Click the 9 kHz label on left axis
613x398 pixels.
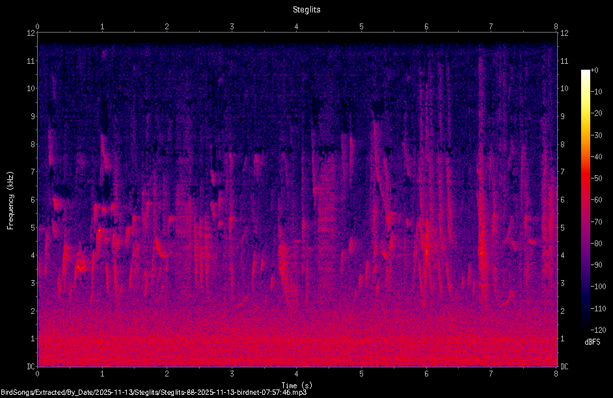coord(33,117)
